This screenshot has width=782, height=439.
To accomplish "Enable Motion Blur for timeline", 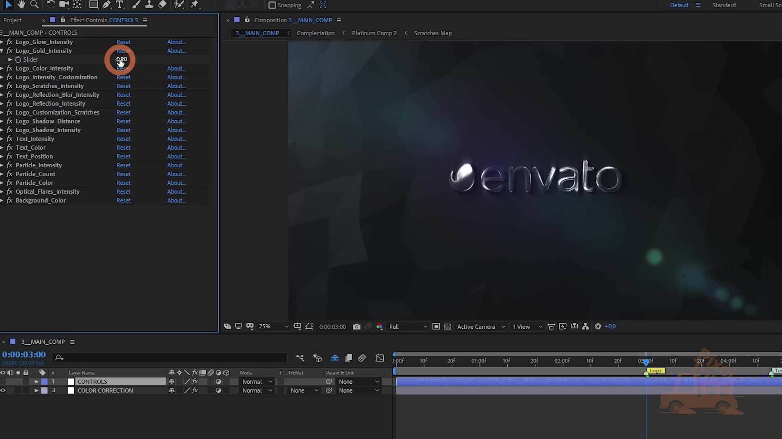I will (362, 358).
